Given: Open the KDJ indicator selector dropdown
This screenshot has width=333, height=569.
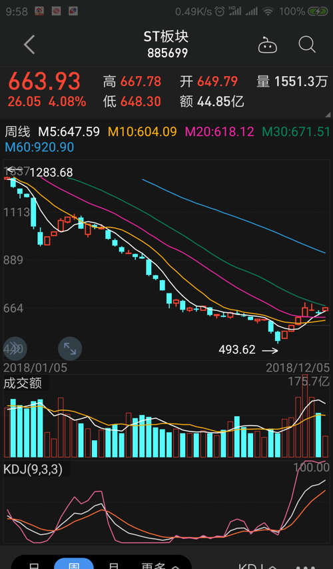Looking at the screenshot, I should coord(258,565).
